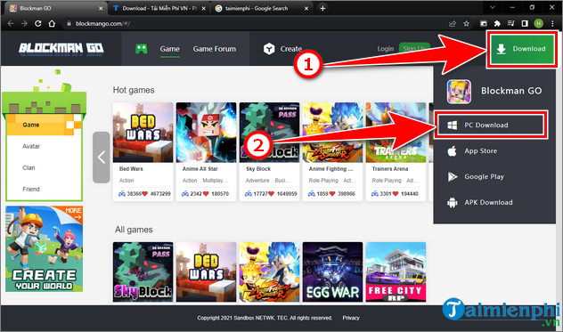
Task: Click the left carousel arrow in Hot games
Action: (102, 158)
